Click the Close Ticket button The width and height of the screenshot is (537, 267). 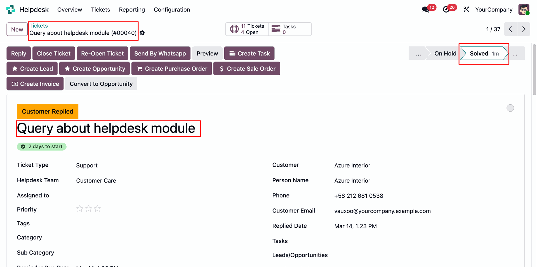(x=54, y=53)
